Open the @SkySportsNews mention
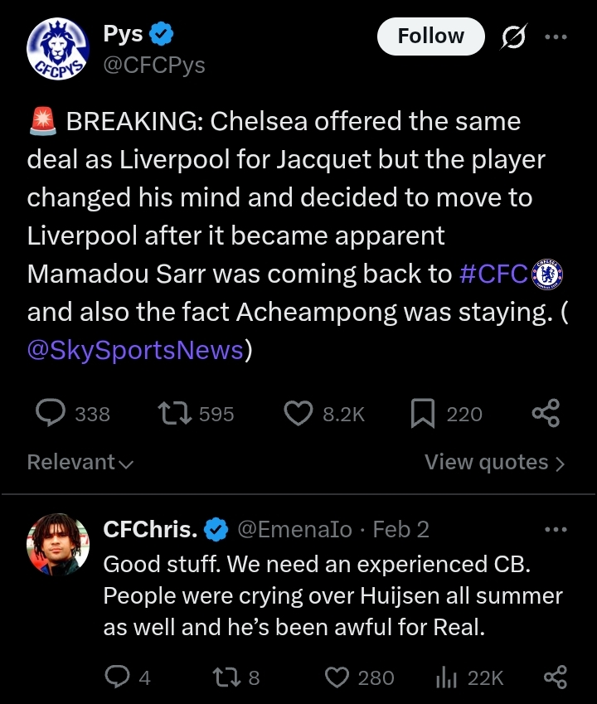597x704 pixels. tap(135, 350)
